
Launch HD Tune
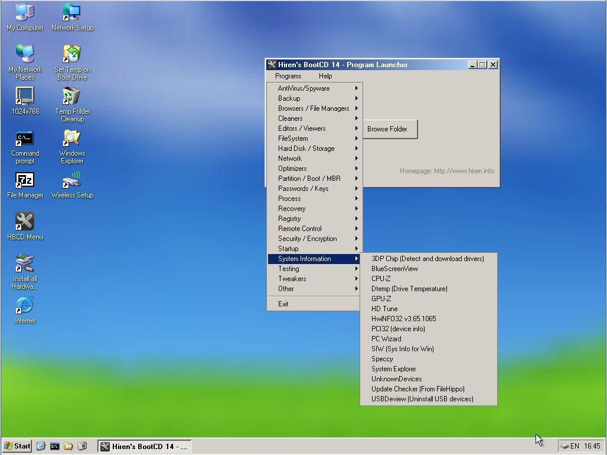tap(429, 309)
